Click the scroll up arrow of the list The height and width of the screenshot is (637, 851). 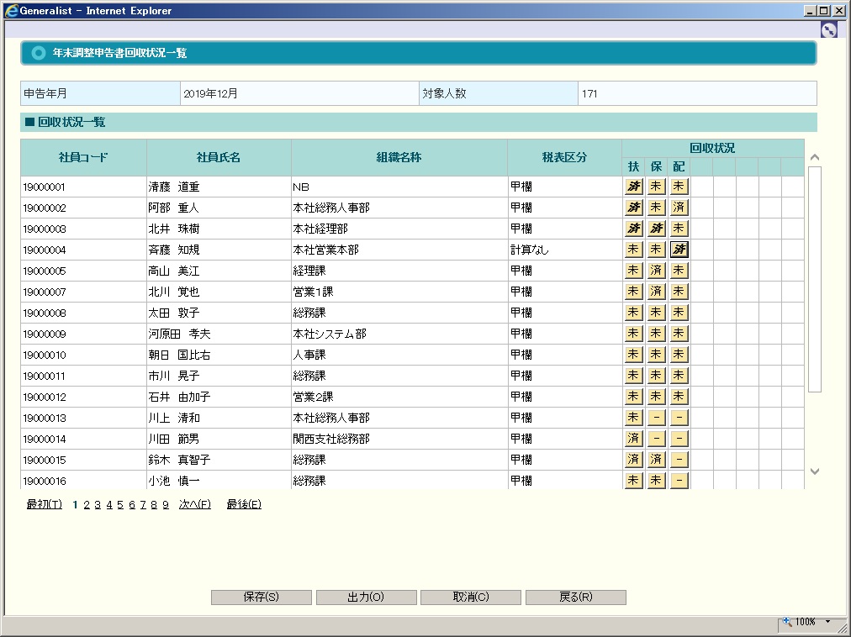click(x=814, y=157)
